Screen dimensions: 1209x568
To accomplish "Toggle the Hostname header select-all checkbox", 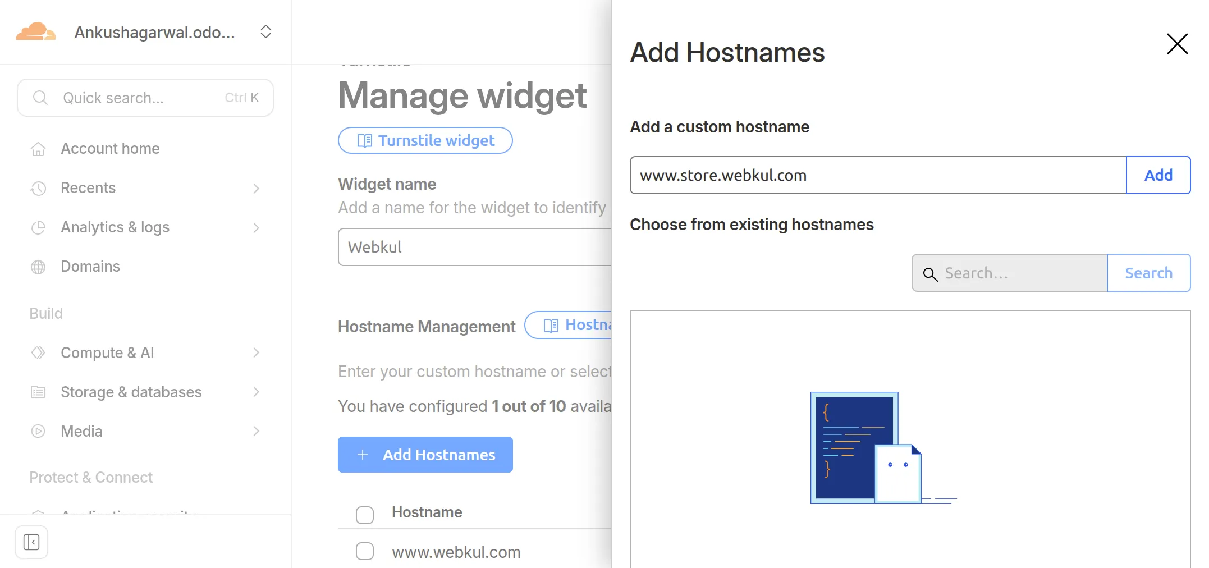I will (x=365, y=514).
